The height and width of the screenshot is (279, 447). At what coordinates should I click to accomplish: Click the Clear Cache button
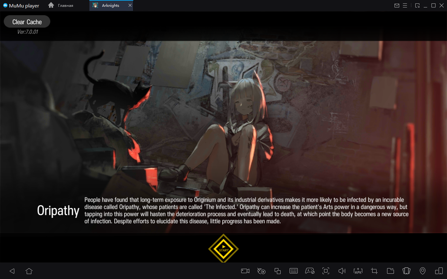point(27,22)
